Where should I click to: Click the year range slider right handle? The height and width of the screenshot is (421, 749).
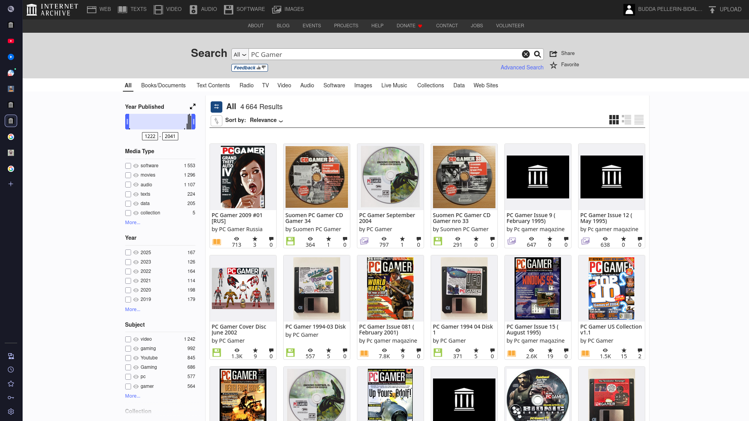[x=193, y=122]
